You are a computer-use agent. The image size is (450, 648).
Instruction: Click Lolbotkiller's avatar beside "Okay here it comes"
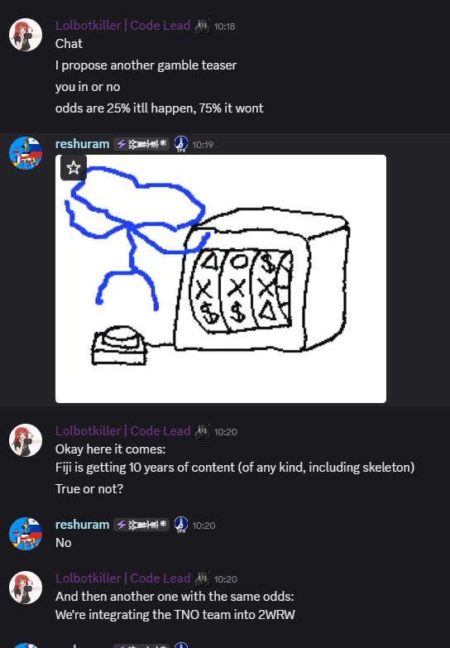26,440
